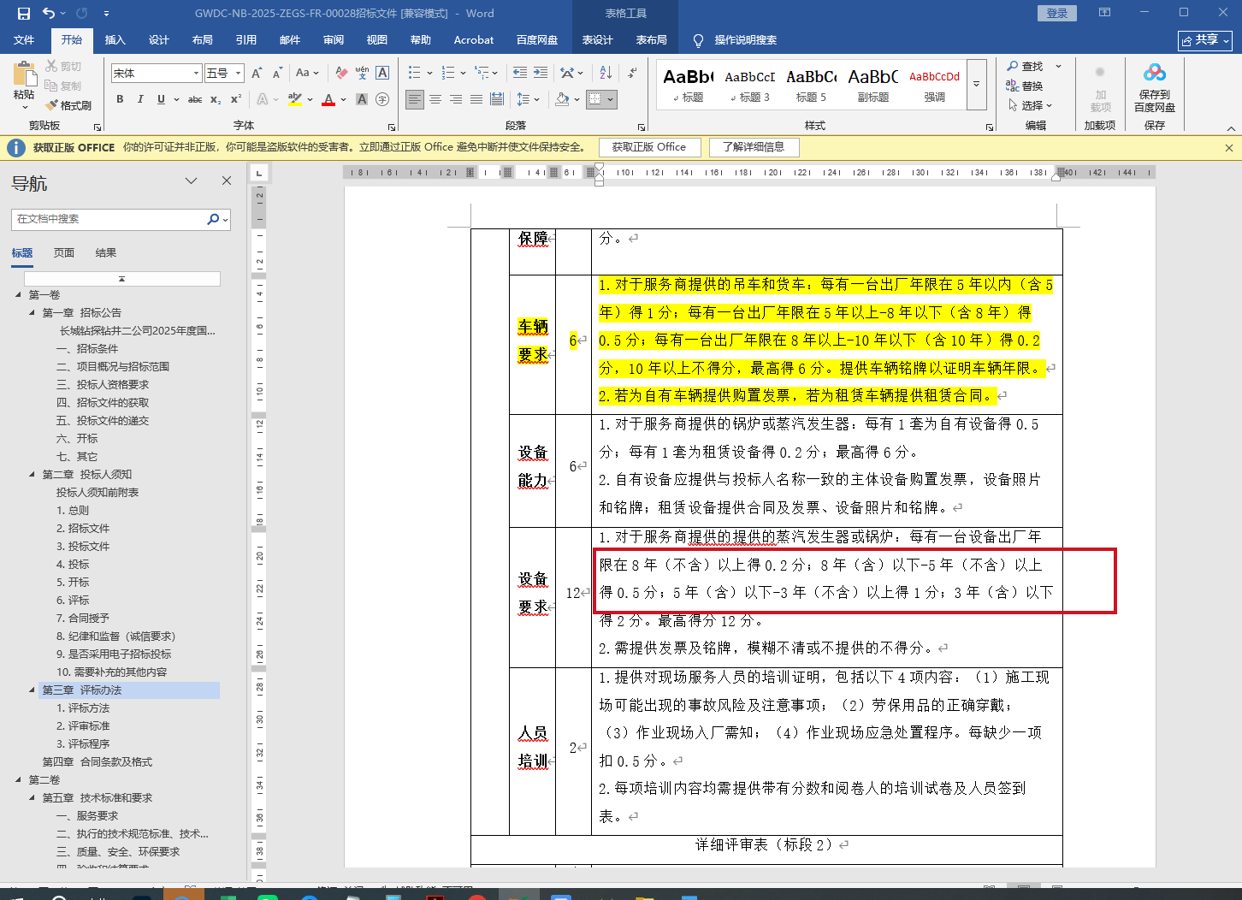
Task: Open the Table Design (表设计) ribbon tab
Action: (597, 40)
